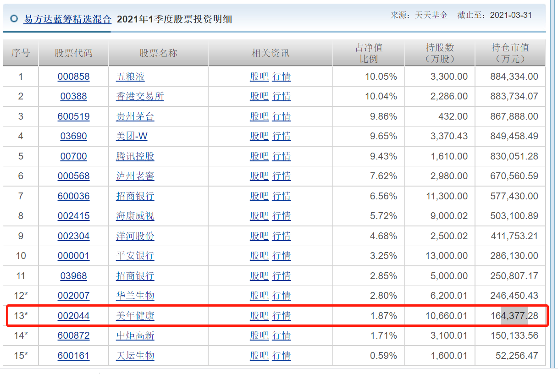This screenshot has width=558, height=374.
Task: Open stock code link 000858
Action: point(74,77)
